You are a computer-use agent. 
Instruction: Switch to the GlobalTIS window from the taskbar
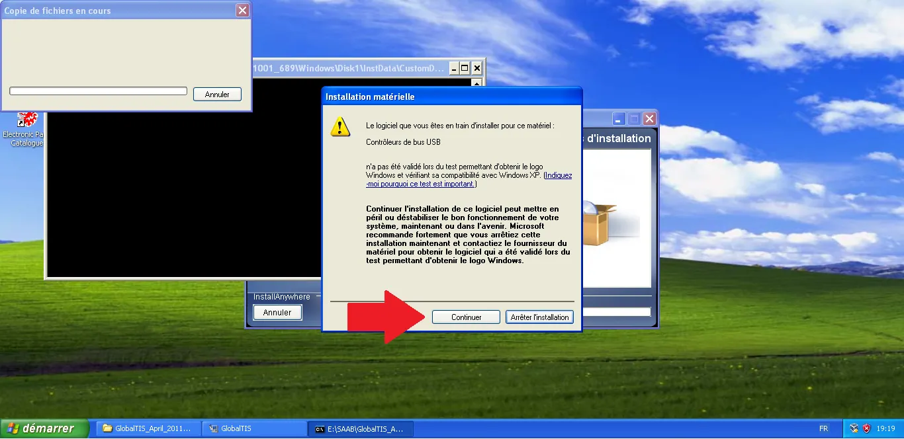[x=253, y=428]
